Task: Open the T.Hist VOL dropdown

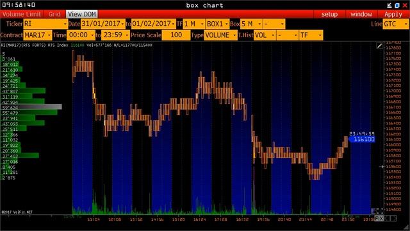Action: tap(265, 35)
